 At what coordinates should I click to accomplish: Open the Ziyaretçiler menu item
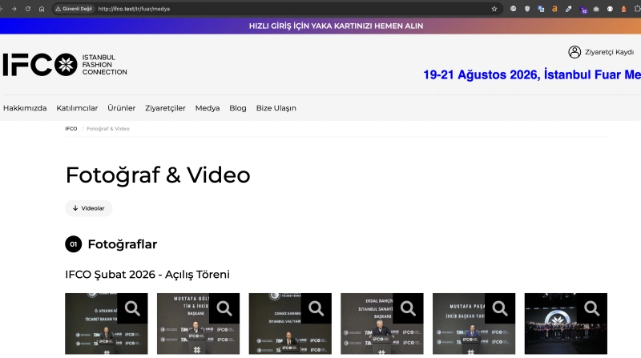click(165, 108)
